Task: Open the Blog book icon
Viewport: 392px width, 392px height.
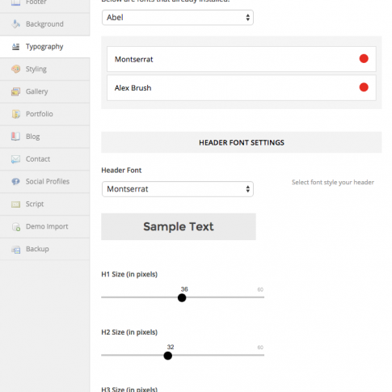Action: click(x=15, y=137)
